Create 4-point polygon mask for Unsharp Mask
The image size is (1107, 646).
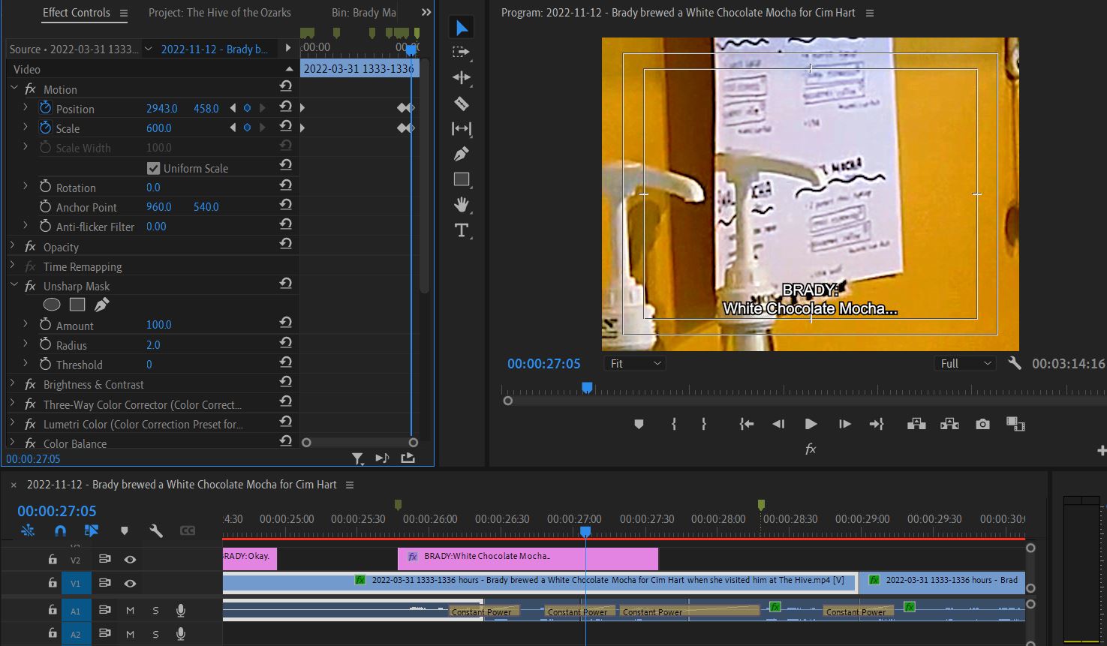click(x=77, y=305)
